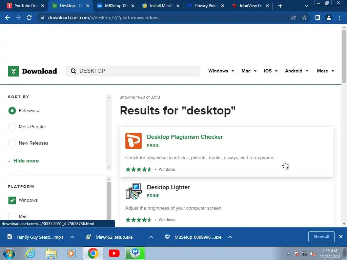Open options for Family Guy mp4 download

tap(72, 237)
